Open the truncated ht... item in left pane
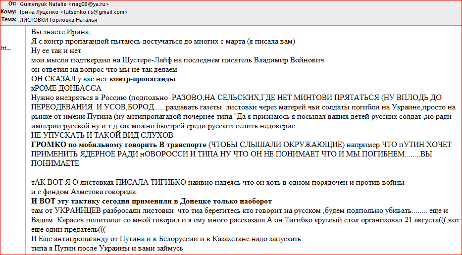Viewport: 462px width, 255px height. coord(6,48)
